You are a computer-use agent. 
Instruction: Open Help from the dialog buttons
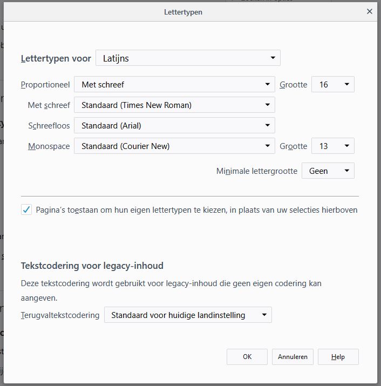[338, 357]
